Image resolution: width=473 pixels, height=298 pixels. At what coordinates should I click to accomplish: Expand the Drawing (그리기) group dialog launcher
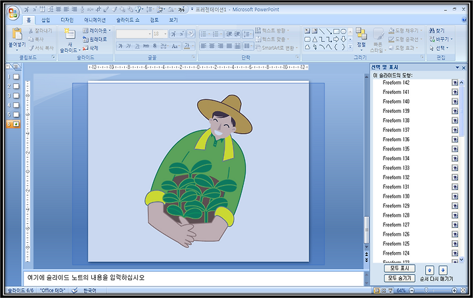coord(422,57)
